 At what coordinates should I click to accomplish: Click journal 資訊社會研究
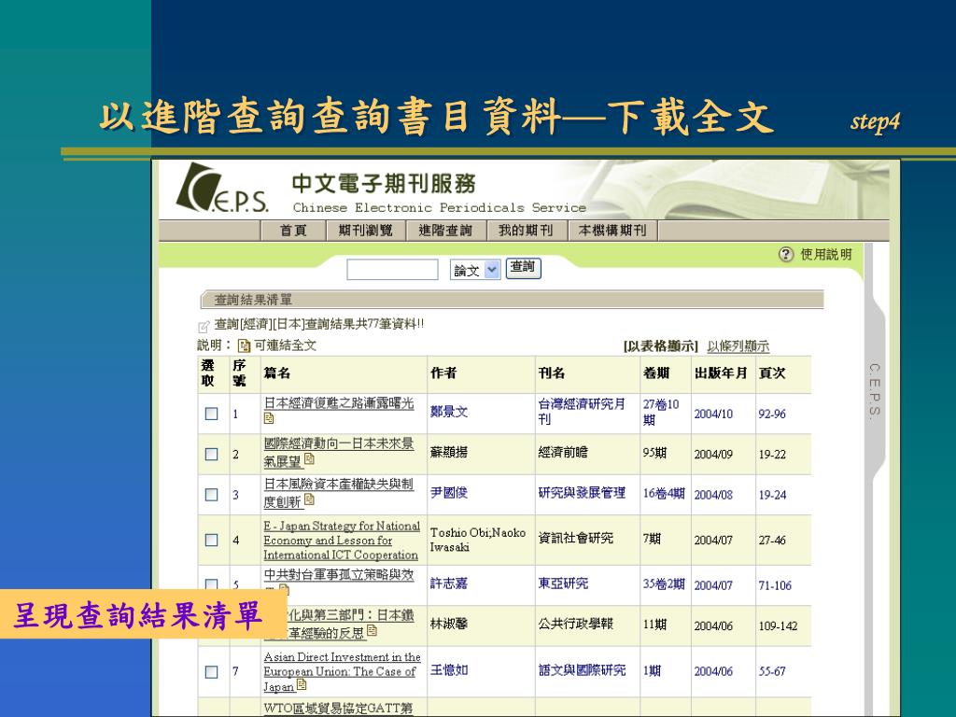[x=575, y=538]
